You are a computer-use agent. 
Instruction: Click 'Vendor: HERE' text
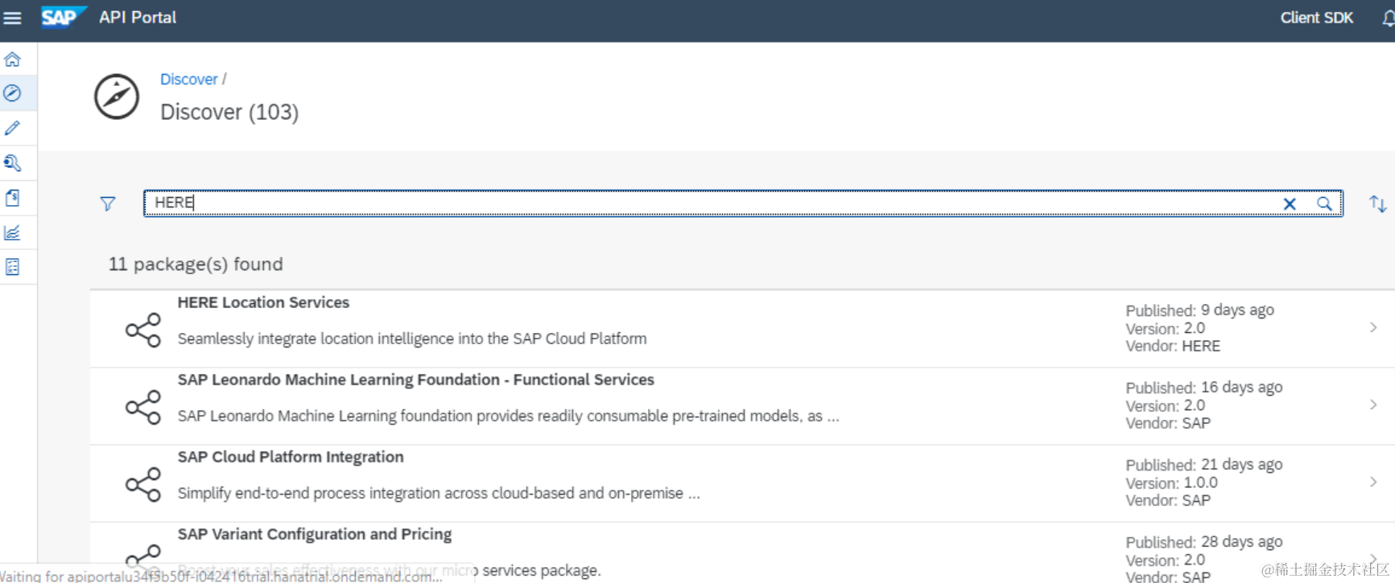click(x=1173, y=347)
